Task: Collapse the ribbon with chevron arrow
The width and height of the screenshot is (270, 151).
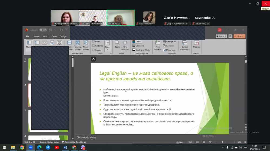Action: pyautogui.click(x=244, y=53)
